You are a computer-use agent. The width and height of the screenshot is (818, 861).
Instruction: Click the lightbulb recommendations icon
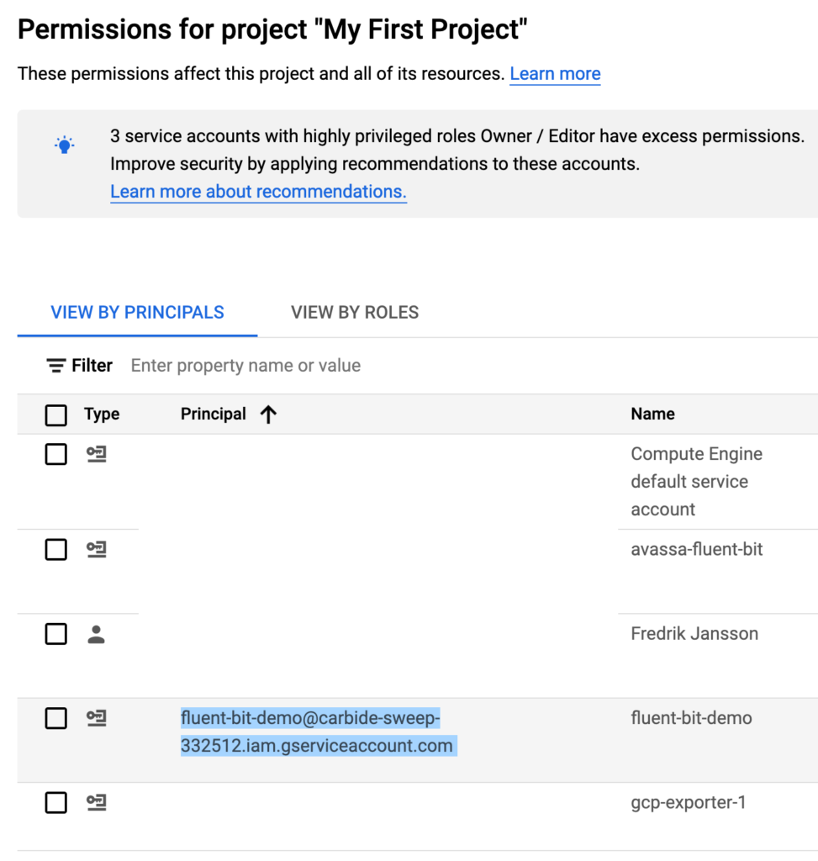tap(65, 145)
